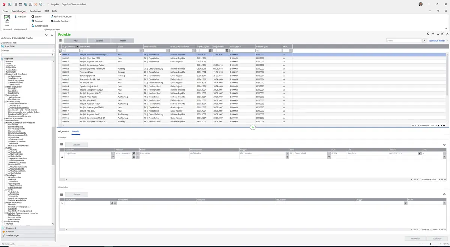Open the quick access toolbar customize arrow
The width and height of the screenshot is (450, 247).
pos(48,4)
